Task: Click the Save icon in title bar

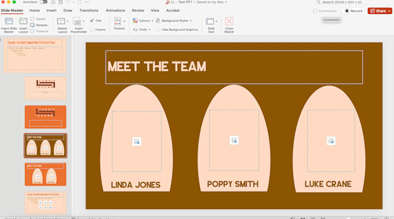Action: pyautogui.click(x=61, y=2)
